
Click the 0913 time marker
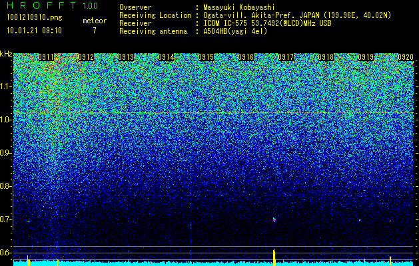point(126,57)
